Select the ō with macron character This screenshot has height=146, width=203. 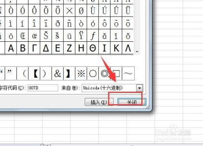[x=11, y=35]
